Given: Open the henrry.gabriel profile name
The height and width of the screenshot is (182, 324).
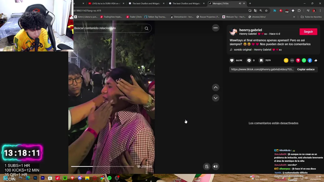Looking at the screenshot, I should point(251,30).
